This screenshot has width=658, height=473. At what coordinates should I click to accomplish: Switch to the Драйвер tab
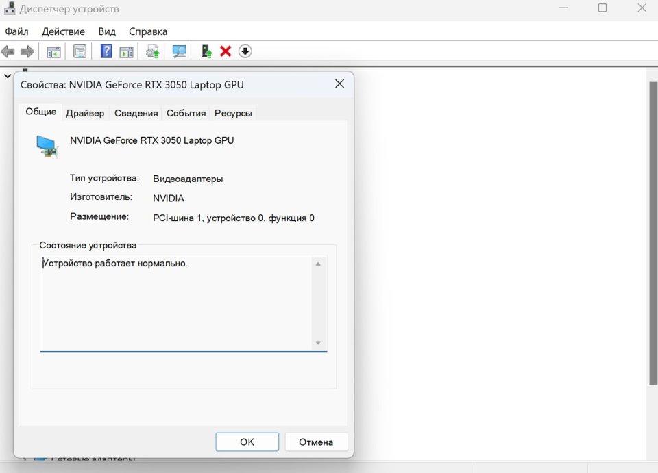point(85,113)
